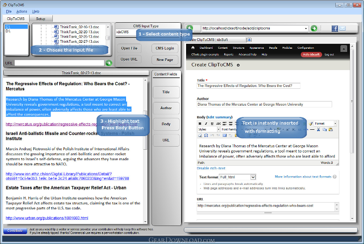The image size is (364, 244).
Task: Click the Open File button
Action: 129,48
